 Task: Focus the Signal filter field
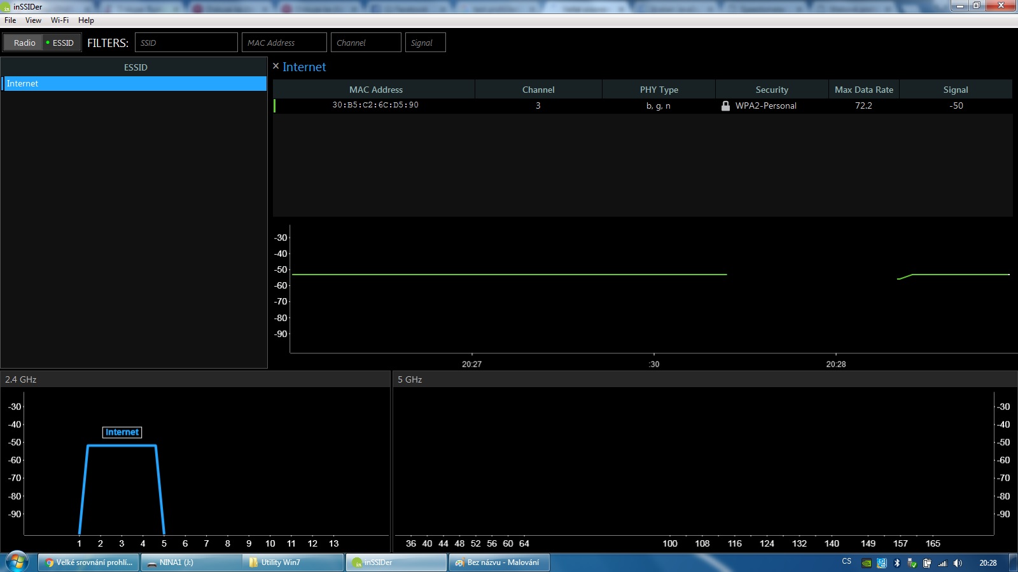(x=426, y=43)
